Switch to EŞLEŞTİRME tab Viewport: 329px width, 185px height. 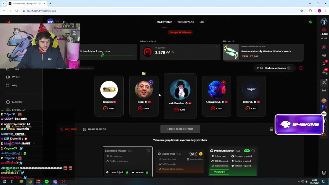(164, 22)
